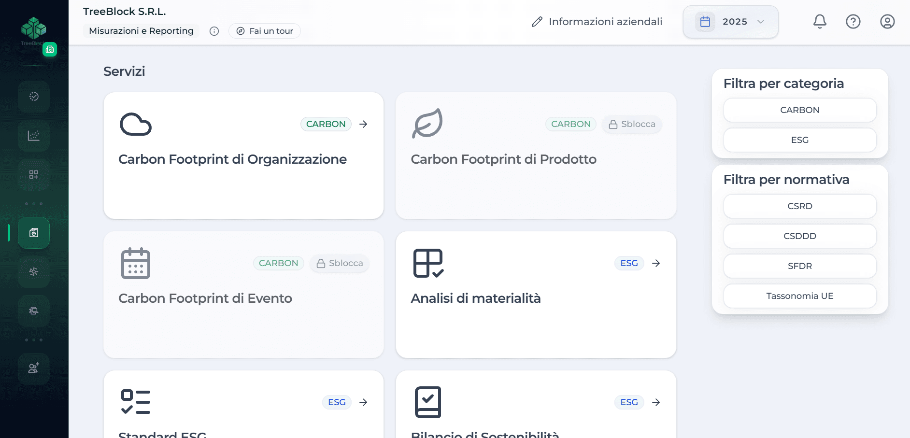Screen dimensions: 910x438
Task: Expand the 2025 year dropdown
Action: pyautogui.click(x=731, y=22)
